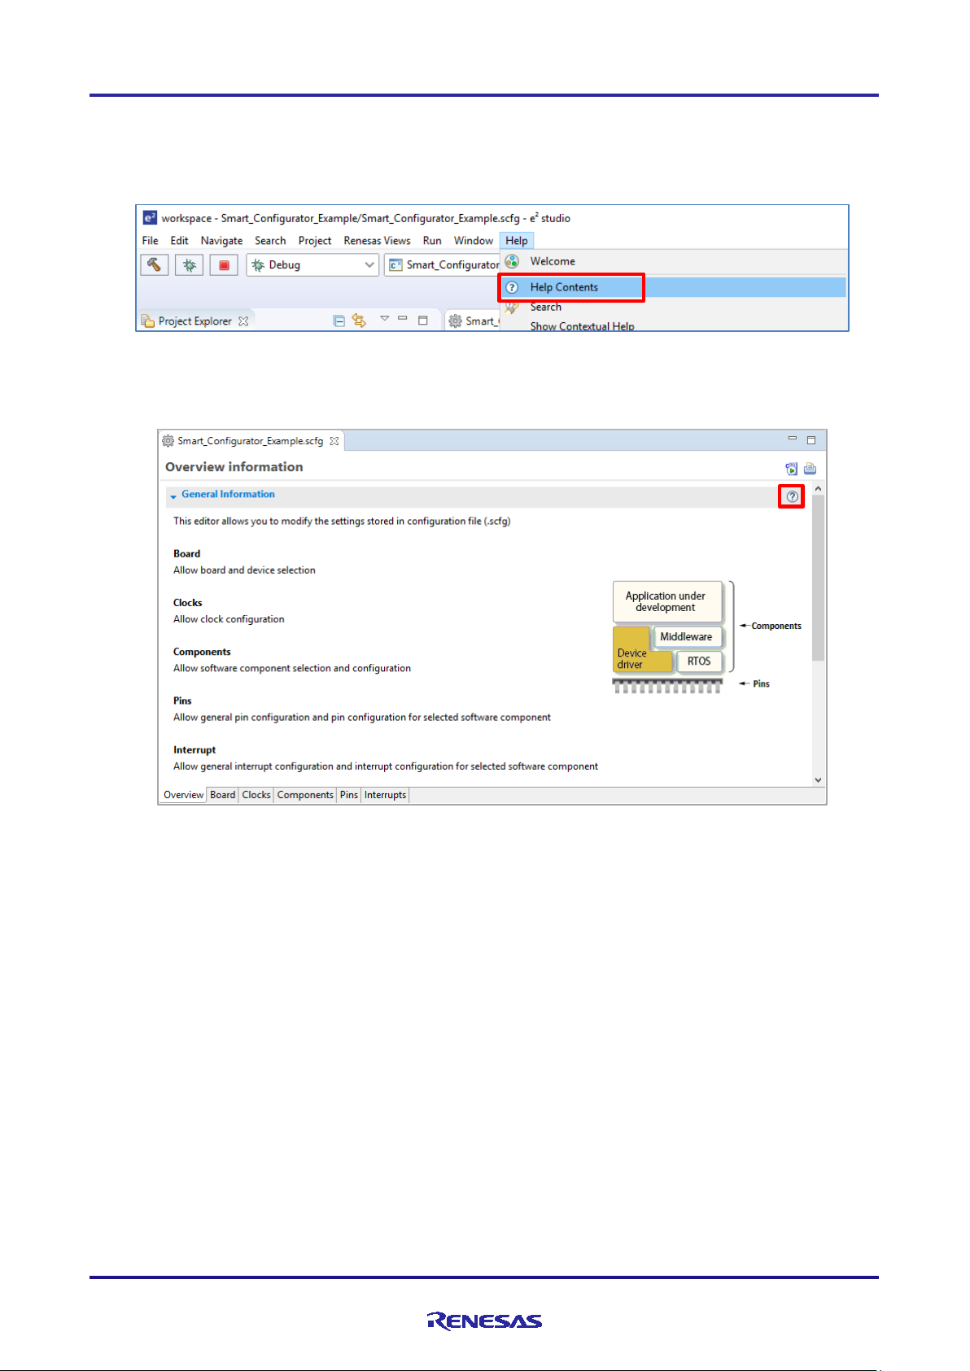Image resolution: width=970 pixels, height=1371 pixels.
Task: Click the Generate Report printer icon
Action: 810,469
